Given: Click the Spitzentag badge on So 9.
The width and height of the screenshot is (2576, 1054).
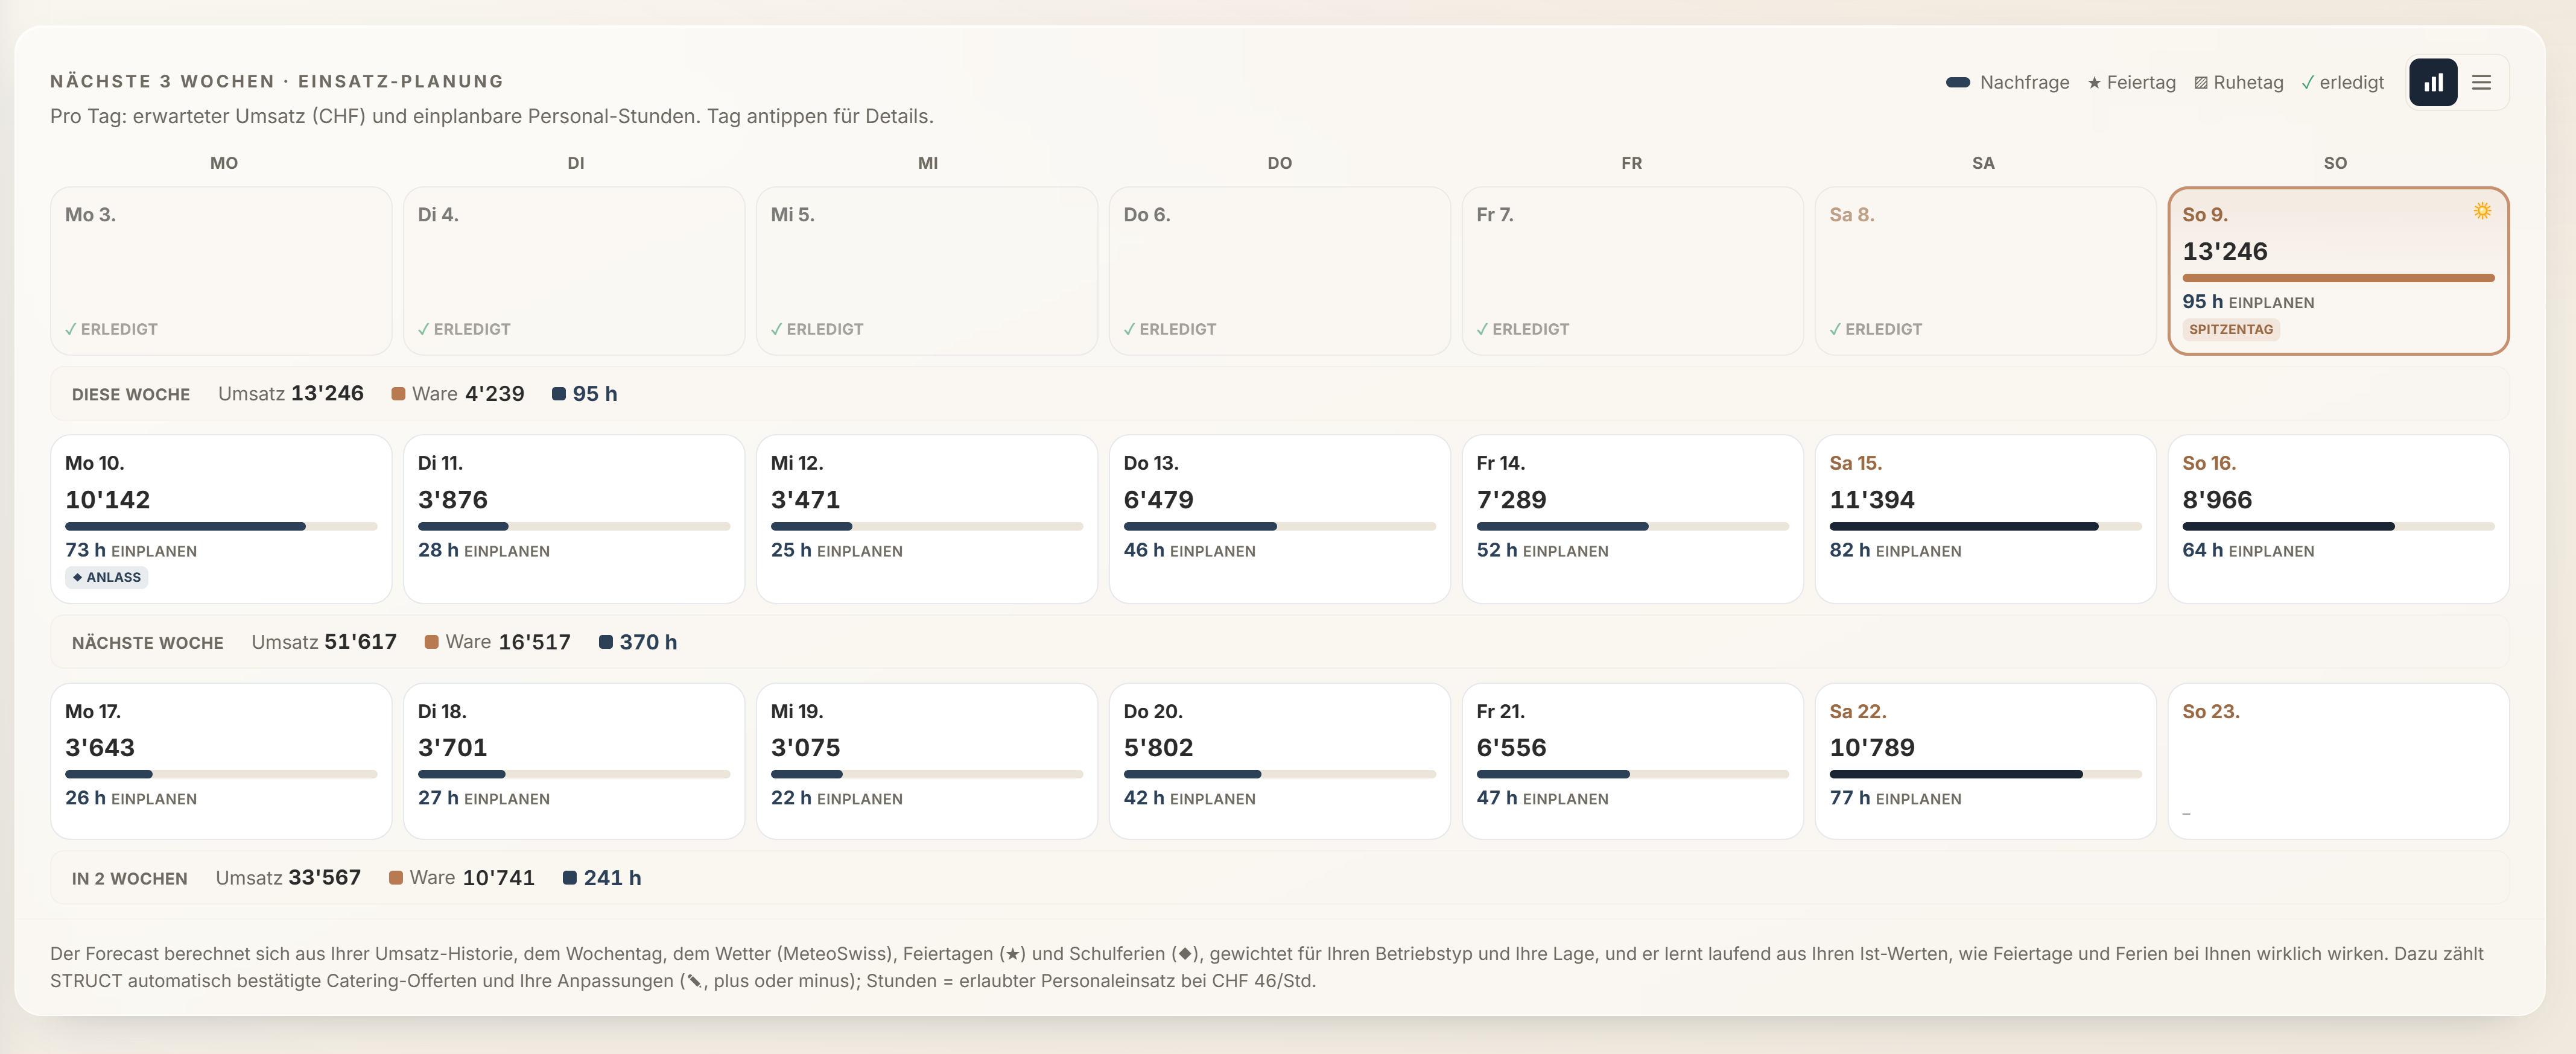Looking at the screenshot, I should (x=2230, y=330).
